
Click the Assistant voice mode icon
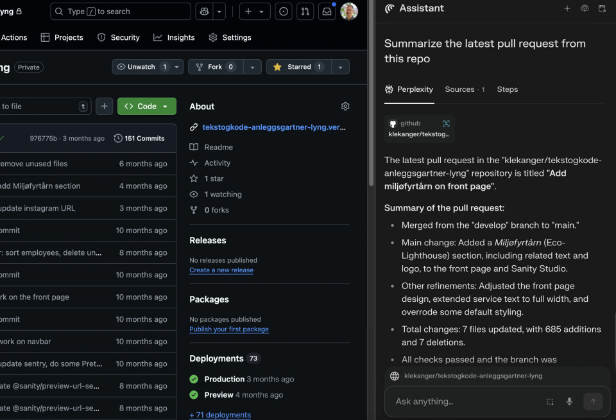coord(585,8)
